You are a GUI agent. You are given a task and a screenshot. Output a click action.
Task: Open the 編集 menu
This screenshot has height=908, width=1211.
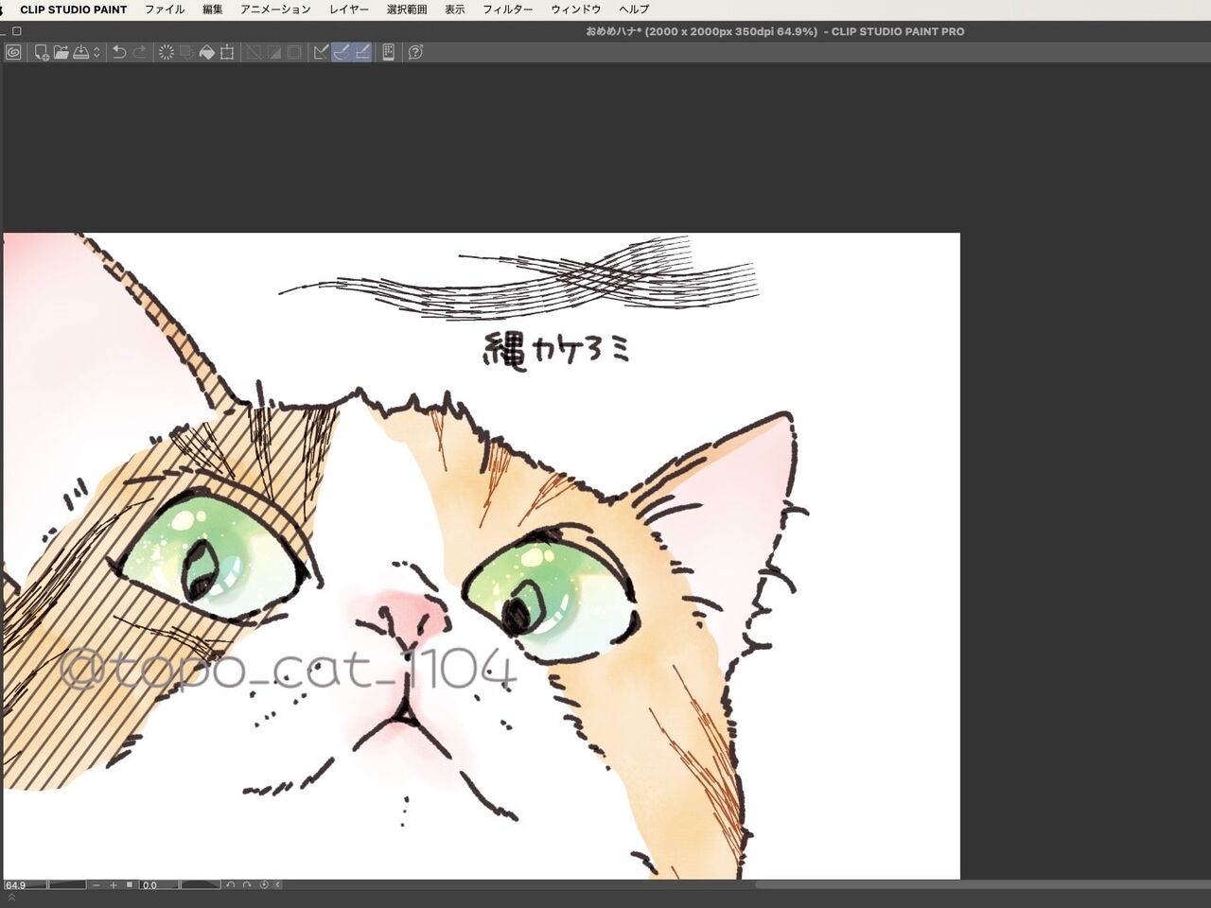(x=213, y=9)
